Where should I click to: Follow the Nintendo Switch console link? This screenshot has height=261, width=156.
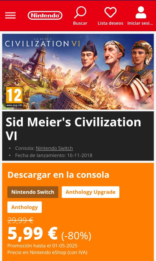pos(54,148)
